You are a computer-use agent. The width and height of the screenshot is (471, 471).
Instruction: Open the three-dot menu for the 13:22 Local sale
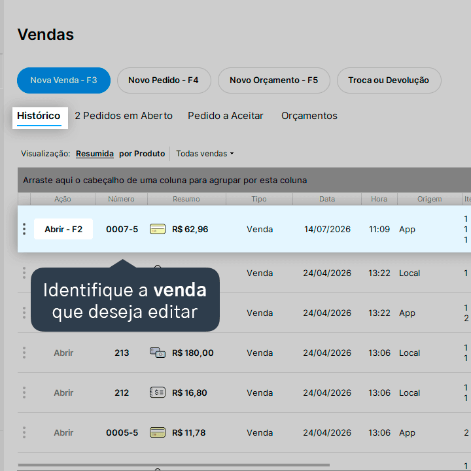coord(24,273)
